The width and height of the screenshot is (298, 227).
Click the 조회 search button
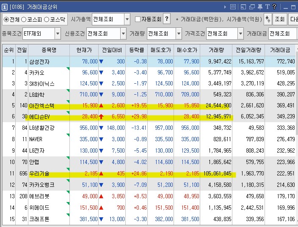(x=279, y=19)
